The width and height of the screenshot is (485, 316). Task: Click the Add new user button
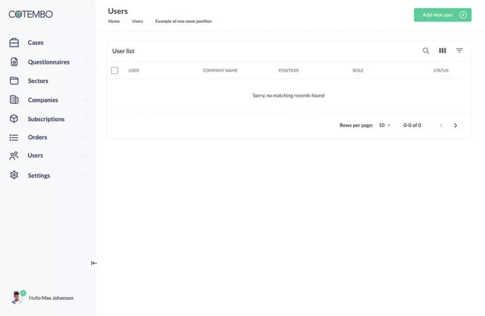click(x=443, y=15)
